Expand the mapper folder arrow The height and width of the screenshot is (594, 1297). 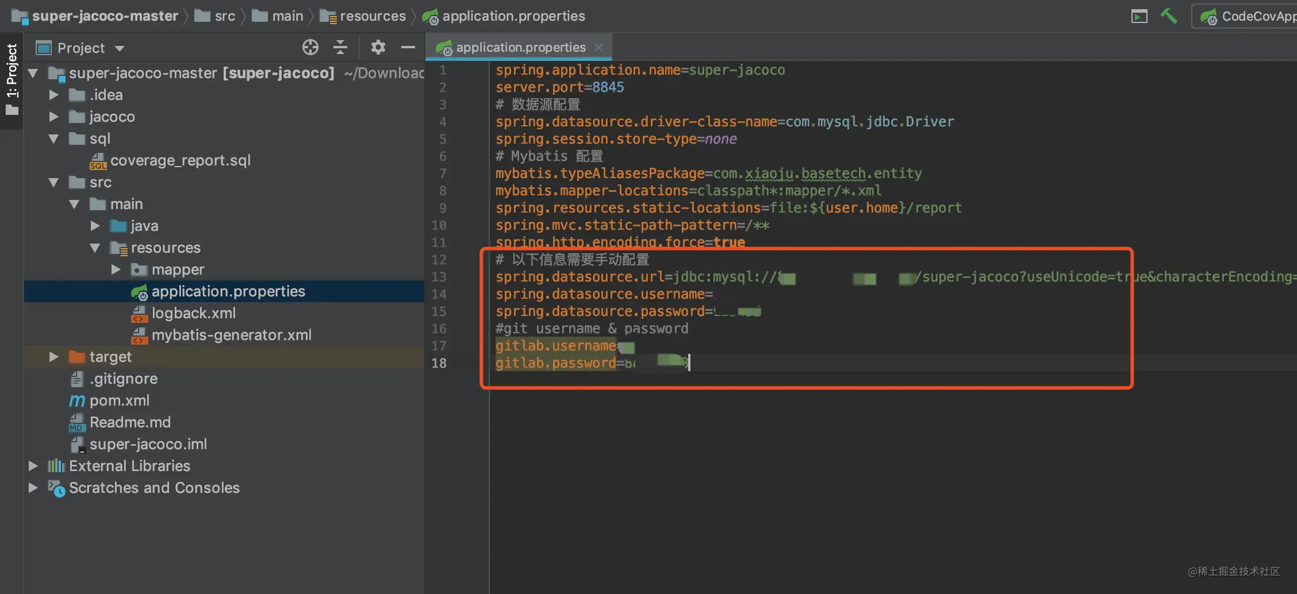click(116, 269)
